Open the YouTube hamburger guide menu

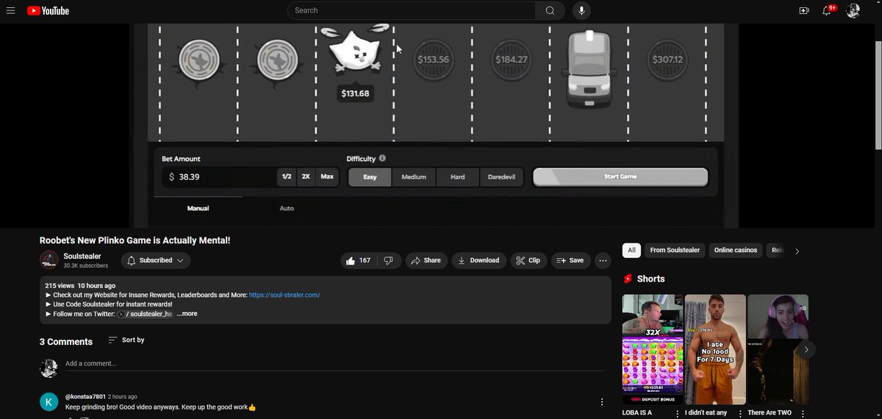point(10,10)
